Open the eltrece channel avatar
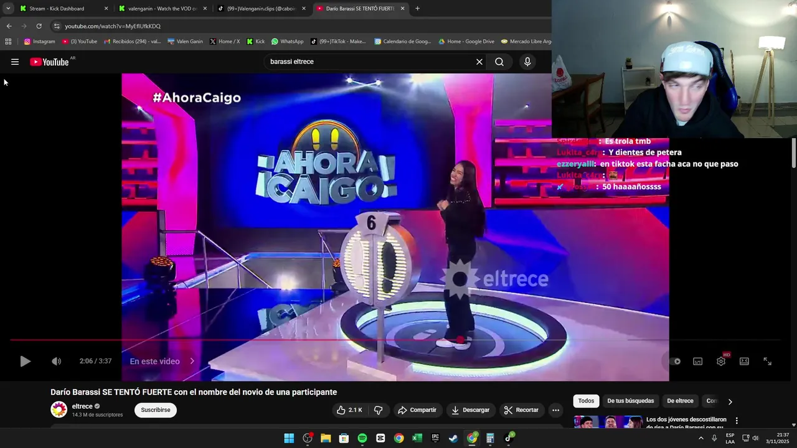Image resolution: width=797 pixels, height=448 pixels. pyautogui.click(x=59, y=409)
